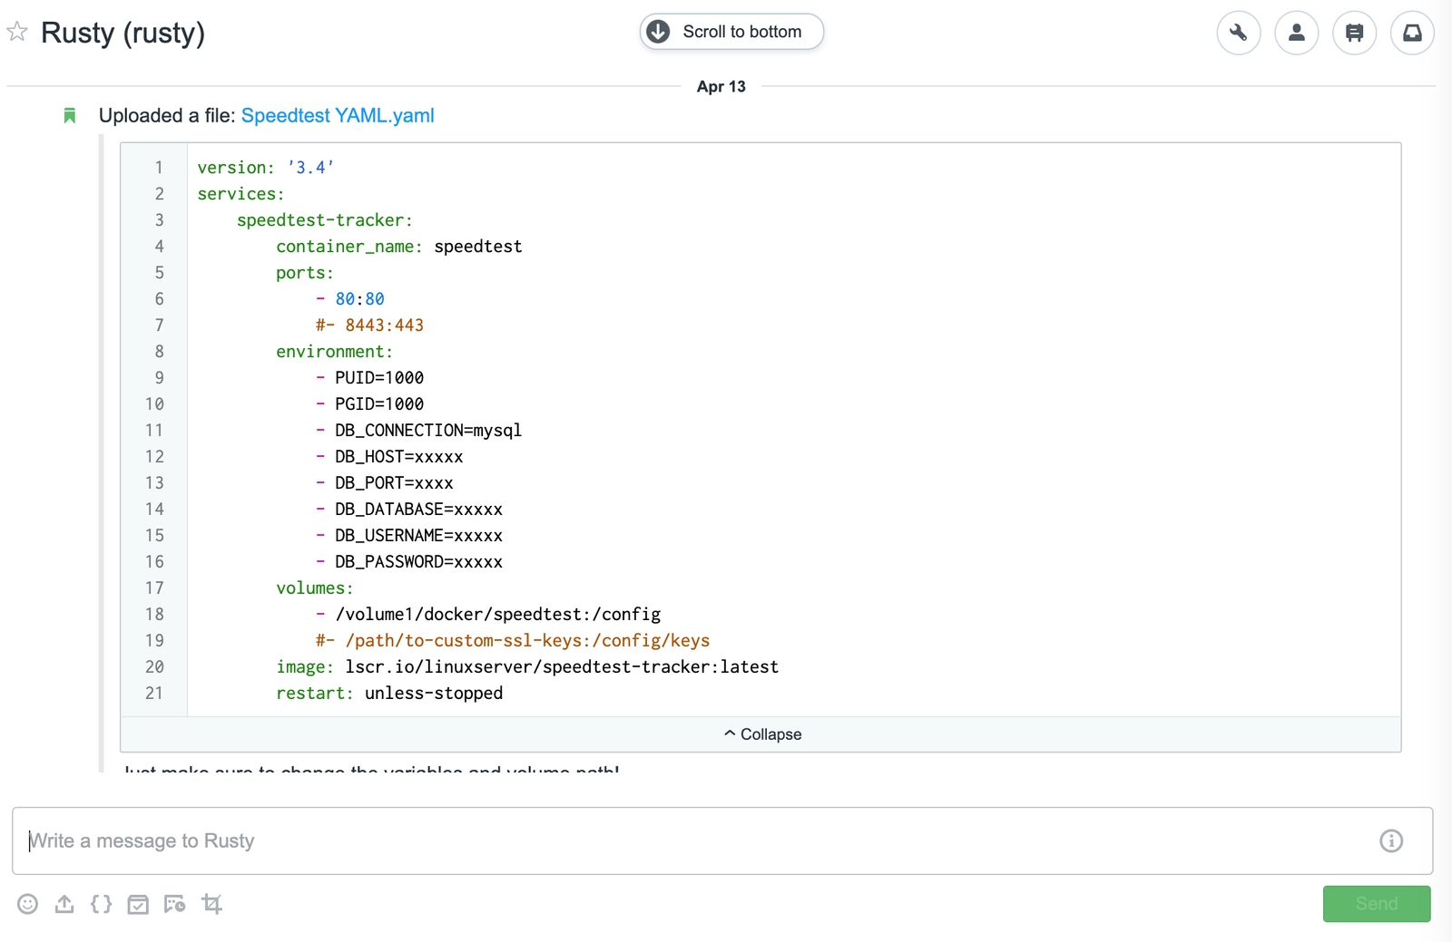Click the file upload icon

(x=64, y=904)
